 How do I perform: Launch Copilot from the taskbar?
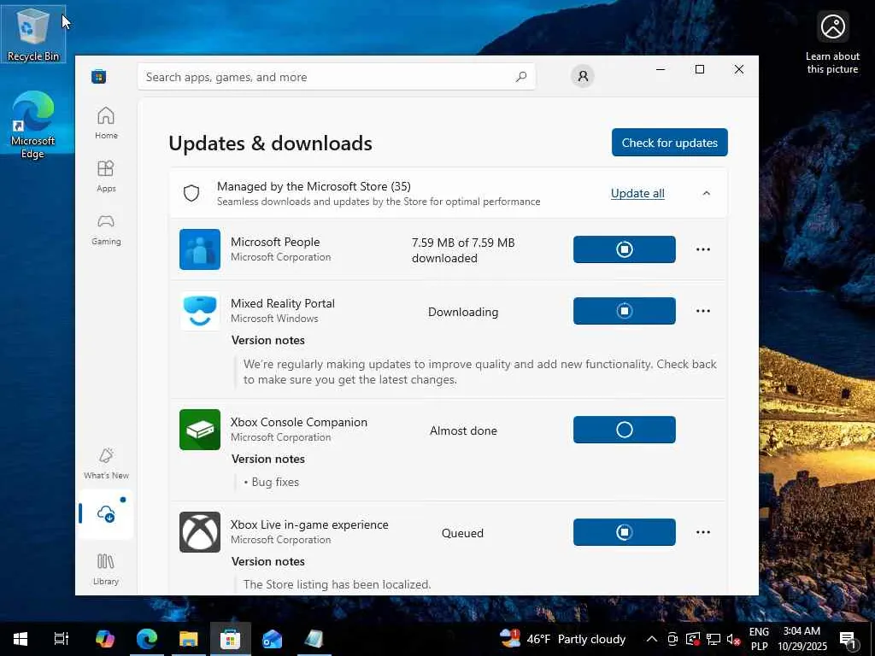point(104,639)
